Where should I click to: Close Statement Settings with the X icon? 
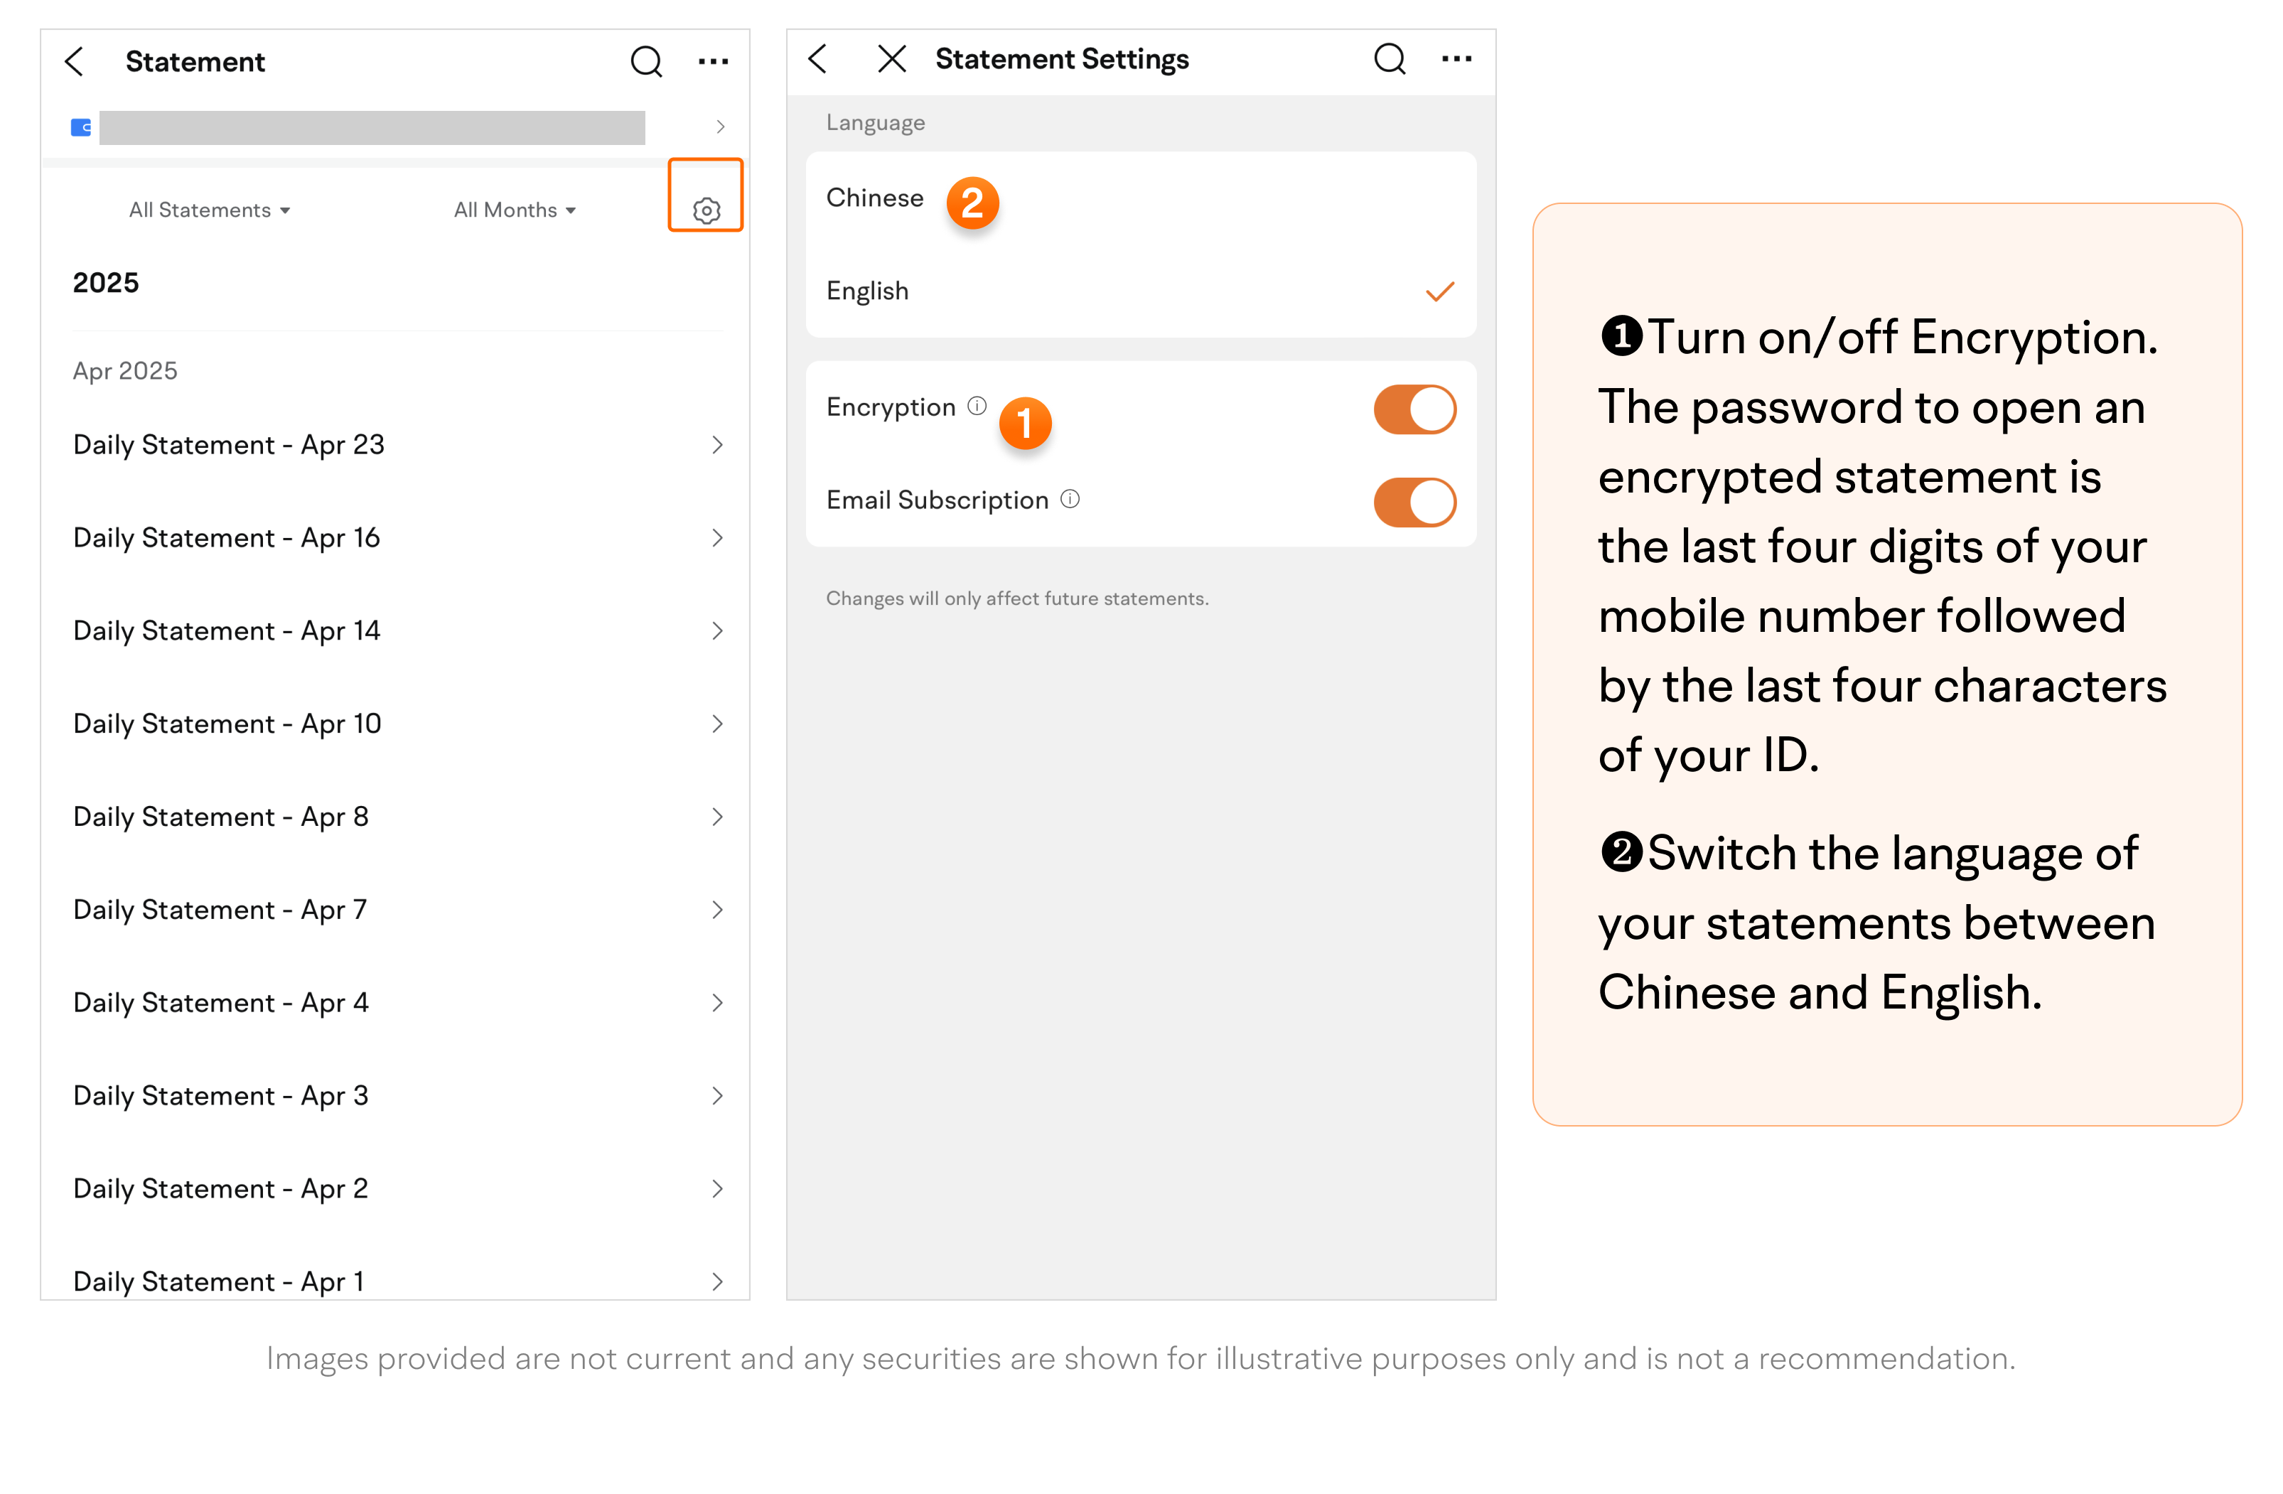click(x=891, y=60)
